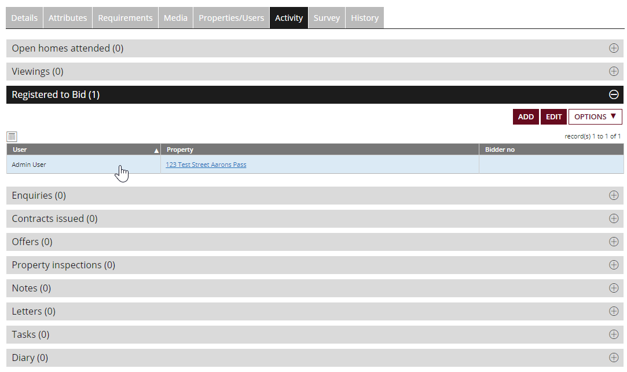627x372 pixels.
Task: Expand the Enquiries section
Action: (614, 195)
